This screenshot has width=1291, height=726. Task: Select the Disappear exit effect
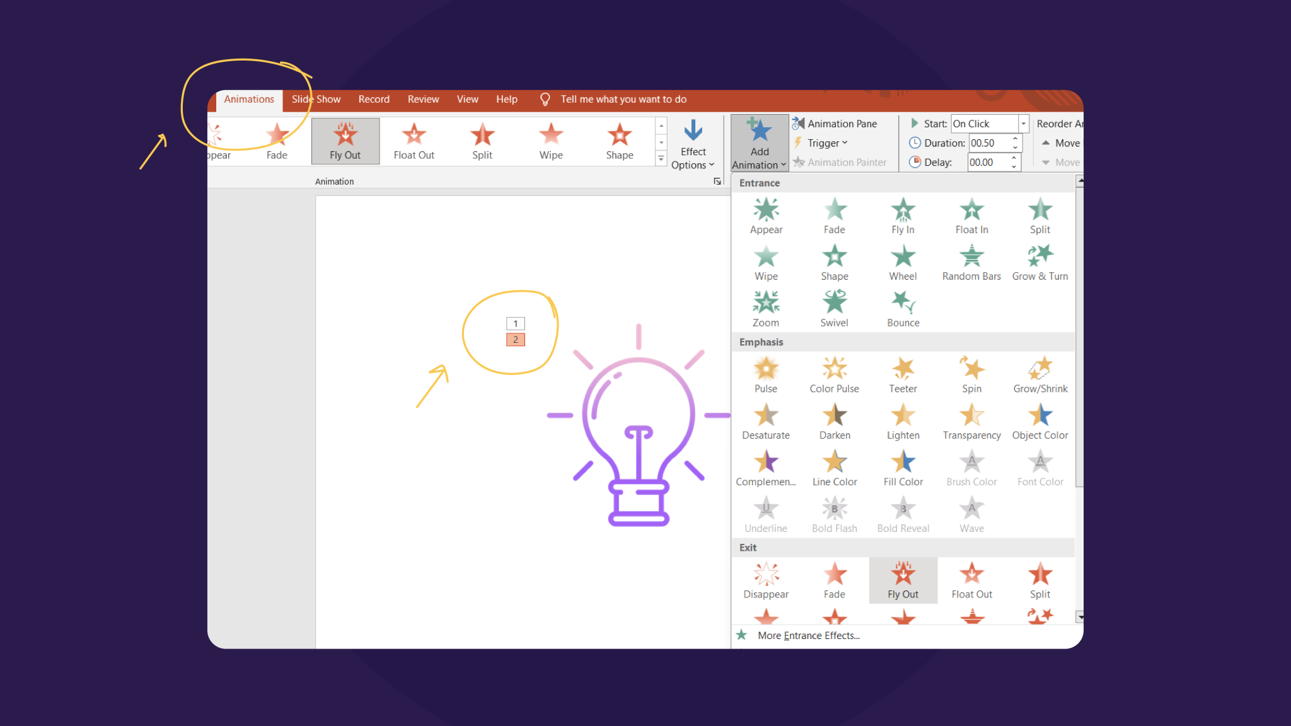point(766,581)
